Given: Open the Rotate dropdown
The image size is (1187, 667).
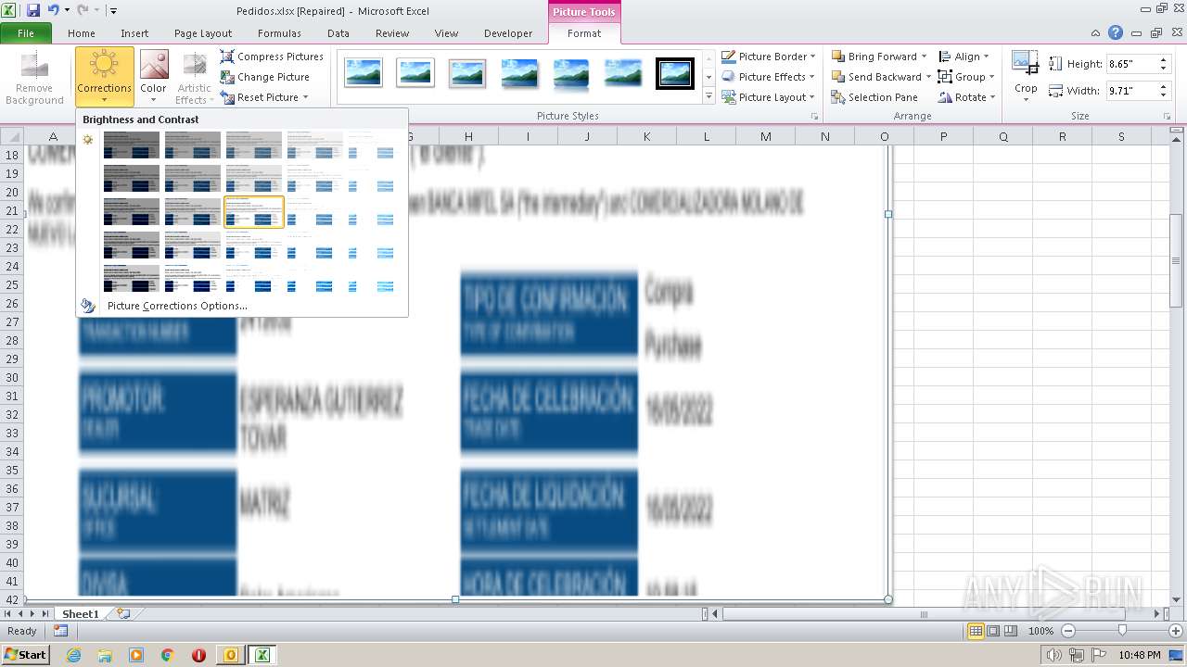Looking at the screenshot, I should point(966,97).
